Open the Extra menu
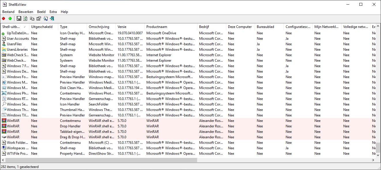This screenshot has height=170, width=381. pyautogui.click(x=53, y=12)
